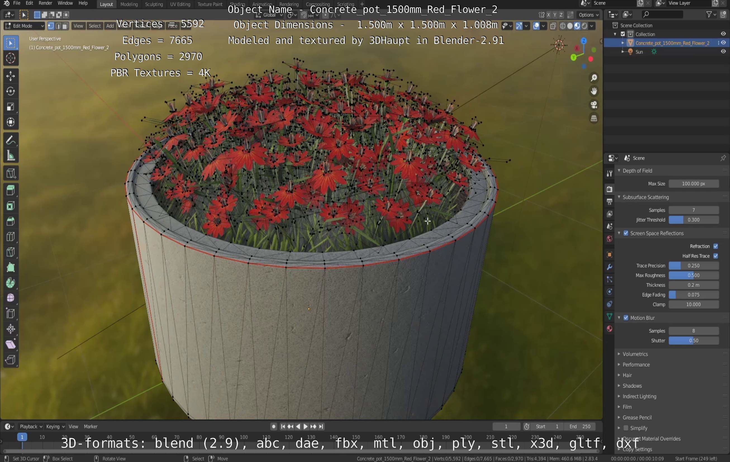Open the Playback dropdown in timeline
The width and height of the screenshot is (730, 462).
[x=31, y=427]
